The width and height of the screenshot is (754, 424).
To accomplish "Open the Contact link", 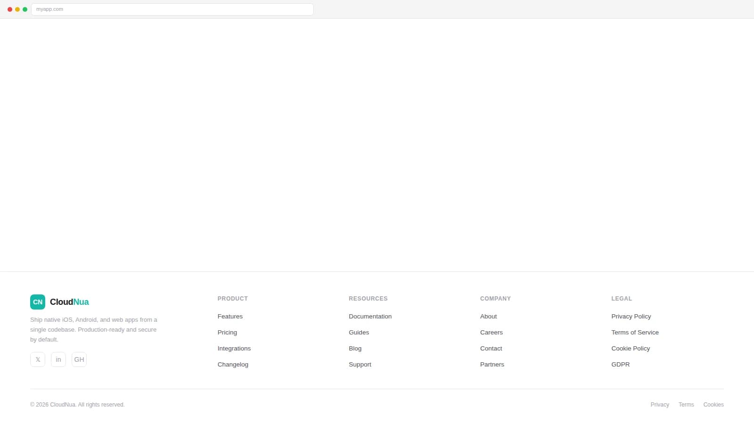I will coord(491,349).
